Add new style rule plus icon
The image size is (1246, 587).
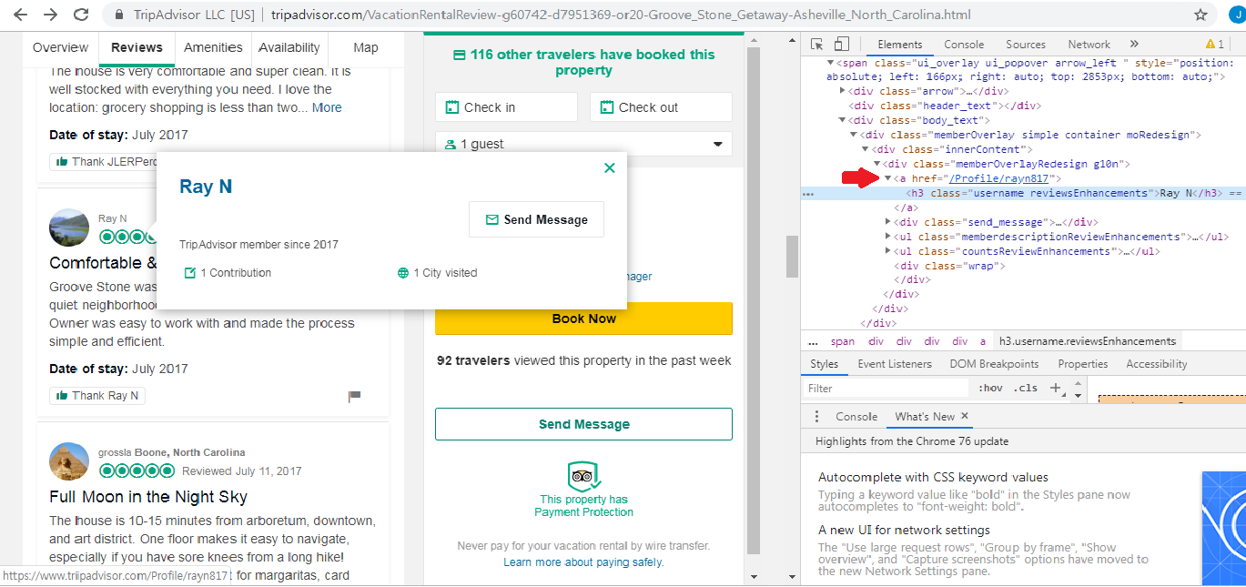pos(1056,388)
